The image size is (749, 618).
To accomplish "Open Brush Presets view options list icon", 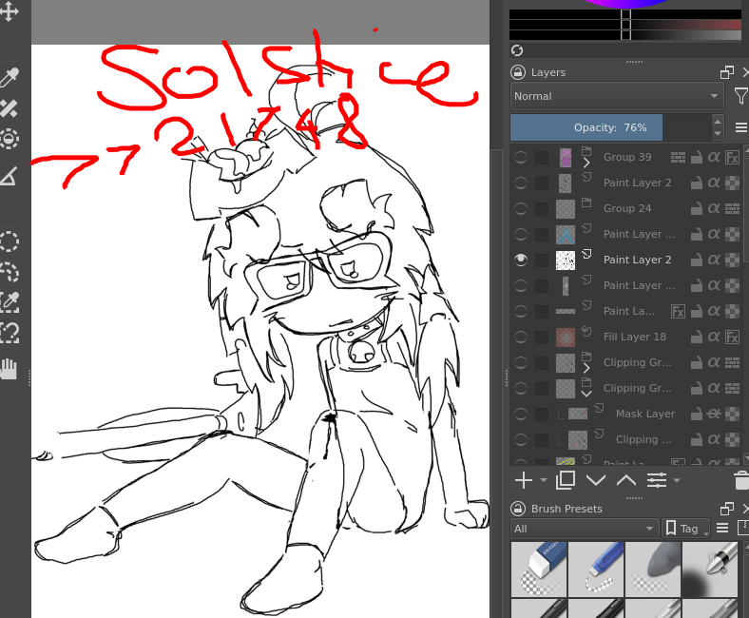I will (722, 528).
